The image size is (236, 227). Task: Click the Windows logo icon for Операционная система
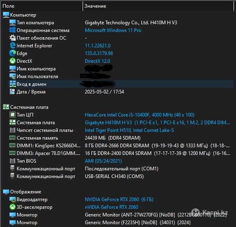click(x=13, y=30)
